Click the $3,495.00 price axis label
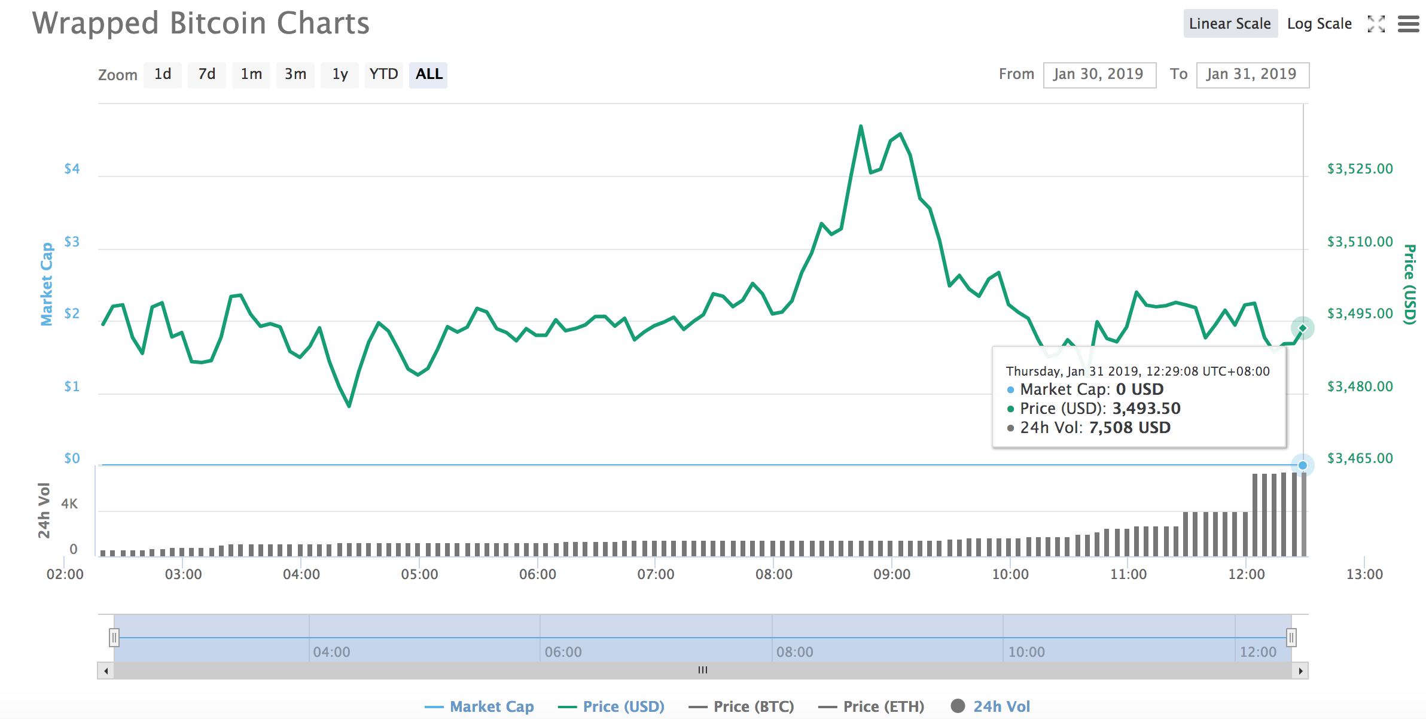The height and width of the screenshot is (719, 1426). coord(1360,314)
